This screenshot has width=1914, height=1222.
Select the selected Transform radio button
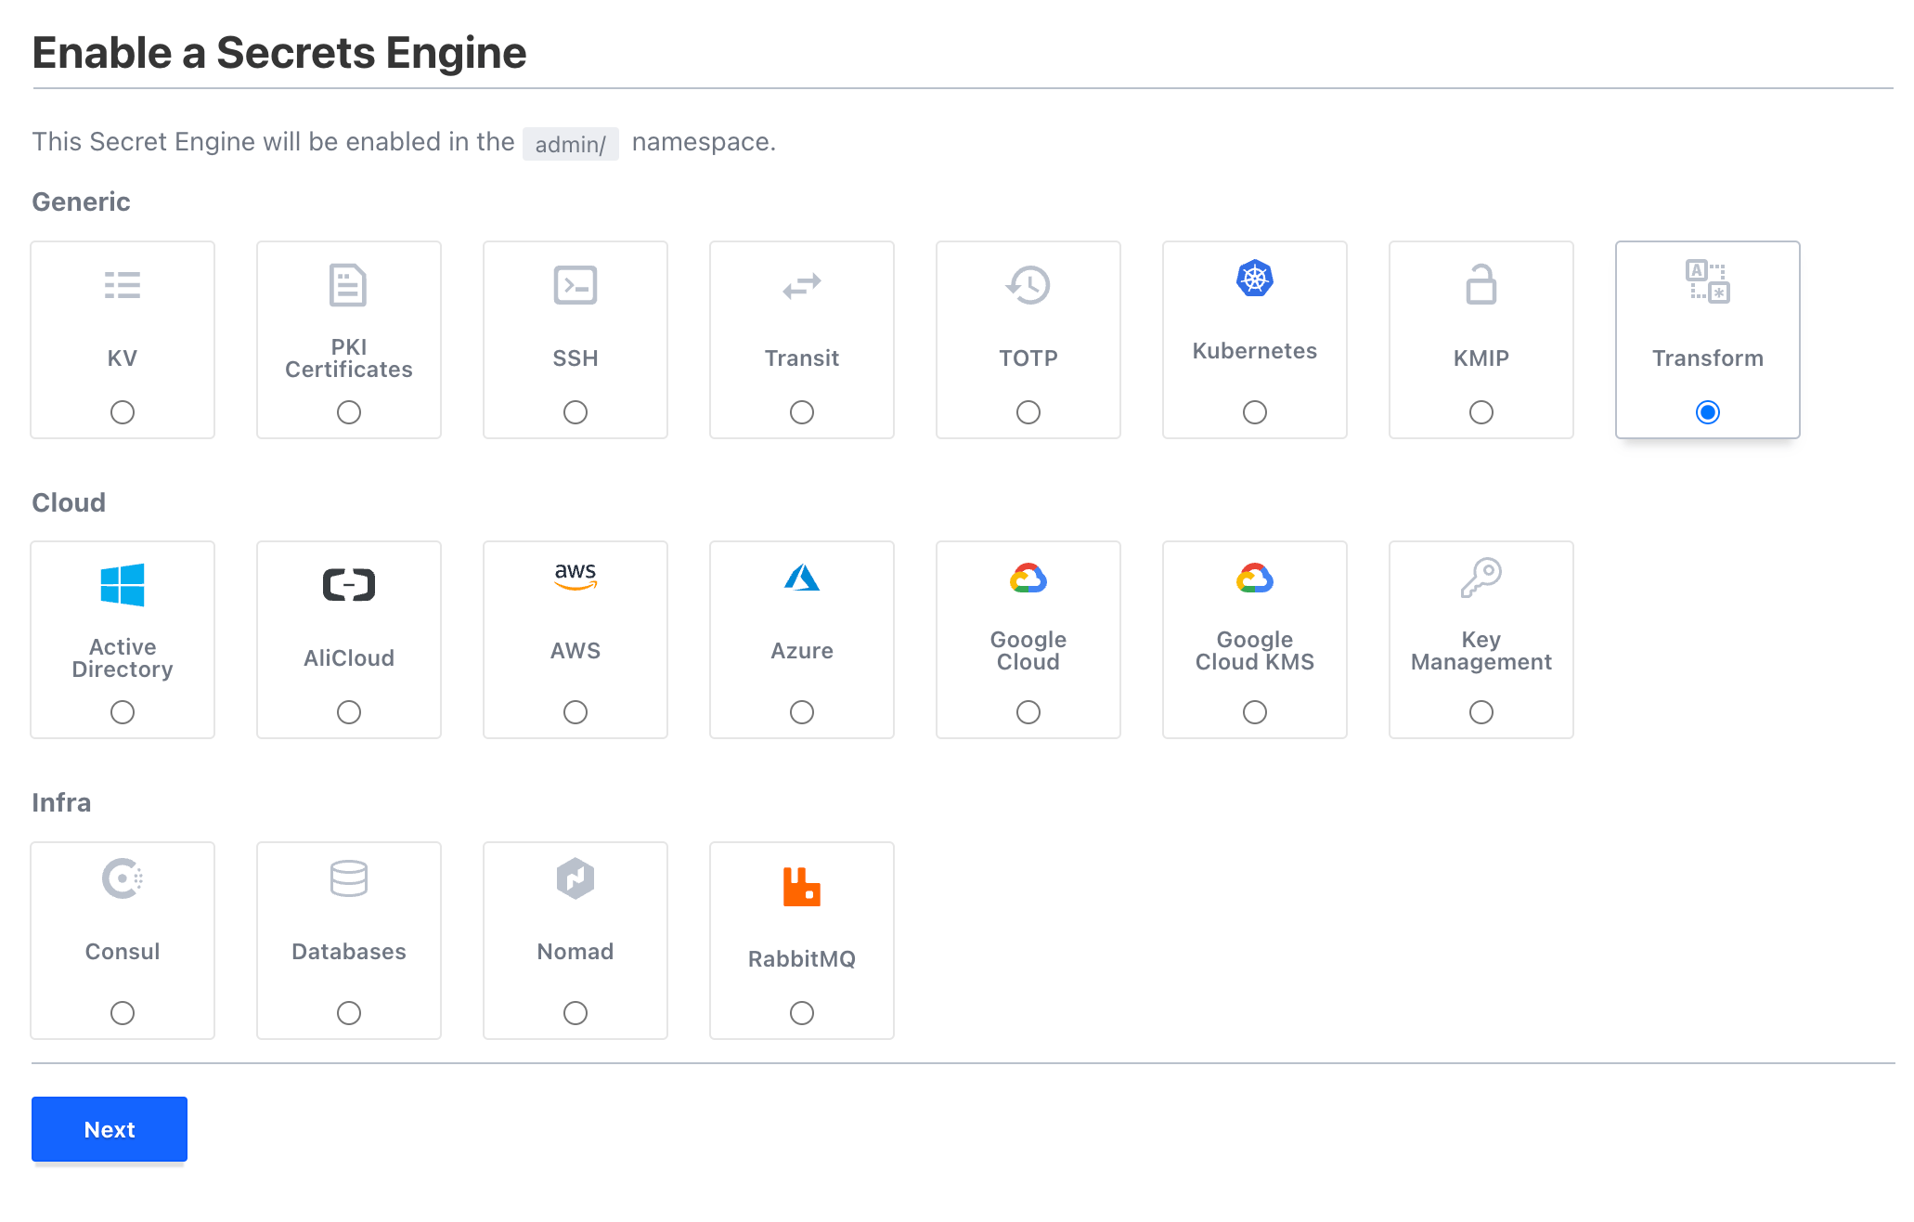tap(1707, 412)
